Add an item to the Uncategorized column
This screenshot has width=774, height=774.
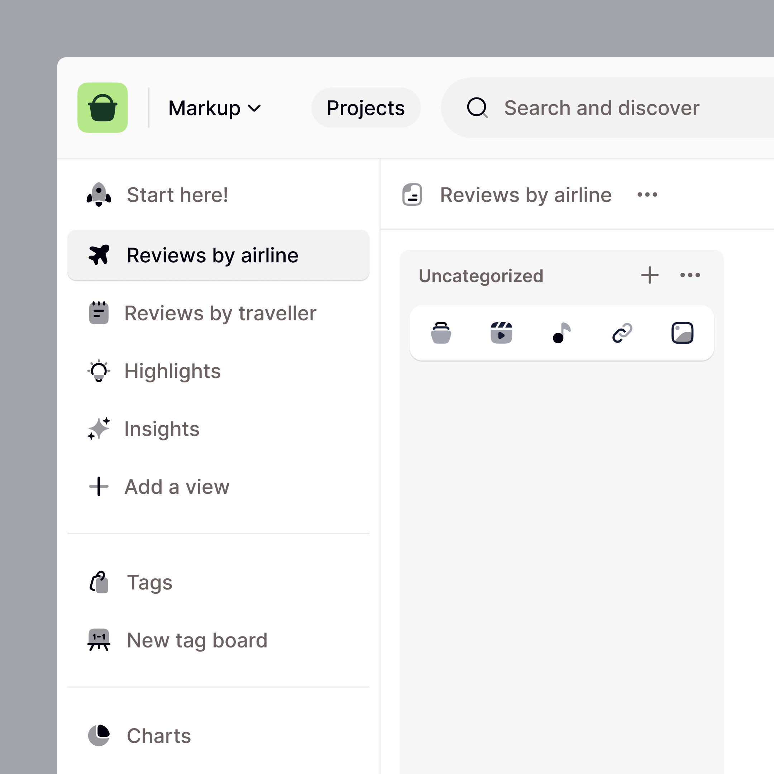[650, 275]
